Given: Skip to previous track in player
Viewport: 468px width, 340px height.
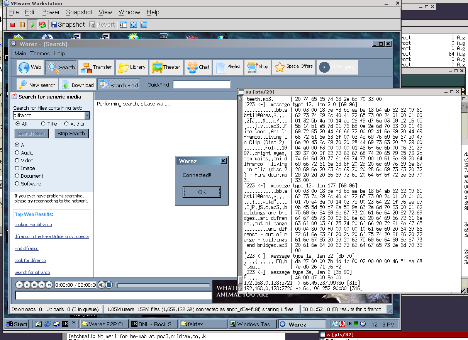Looking at the screenshot, I should click(x=41, y=285).
